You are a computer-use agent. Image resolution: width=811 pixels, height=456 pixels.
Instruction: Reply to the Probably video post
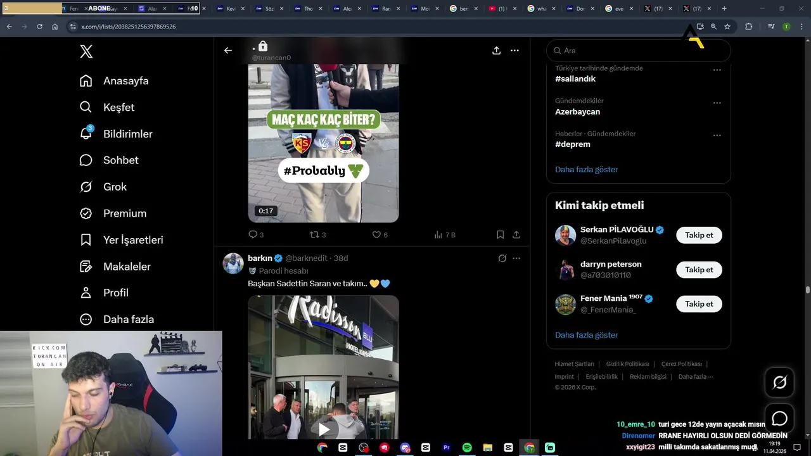[256, 235]
